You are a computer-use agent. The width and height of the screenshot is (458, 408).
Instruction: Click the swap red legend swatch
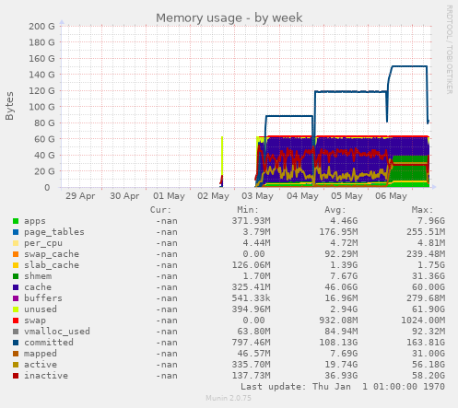point(16,321)
